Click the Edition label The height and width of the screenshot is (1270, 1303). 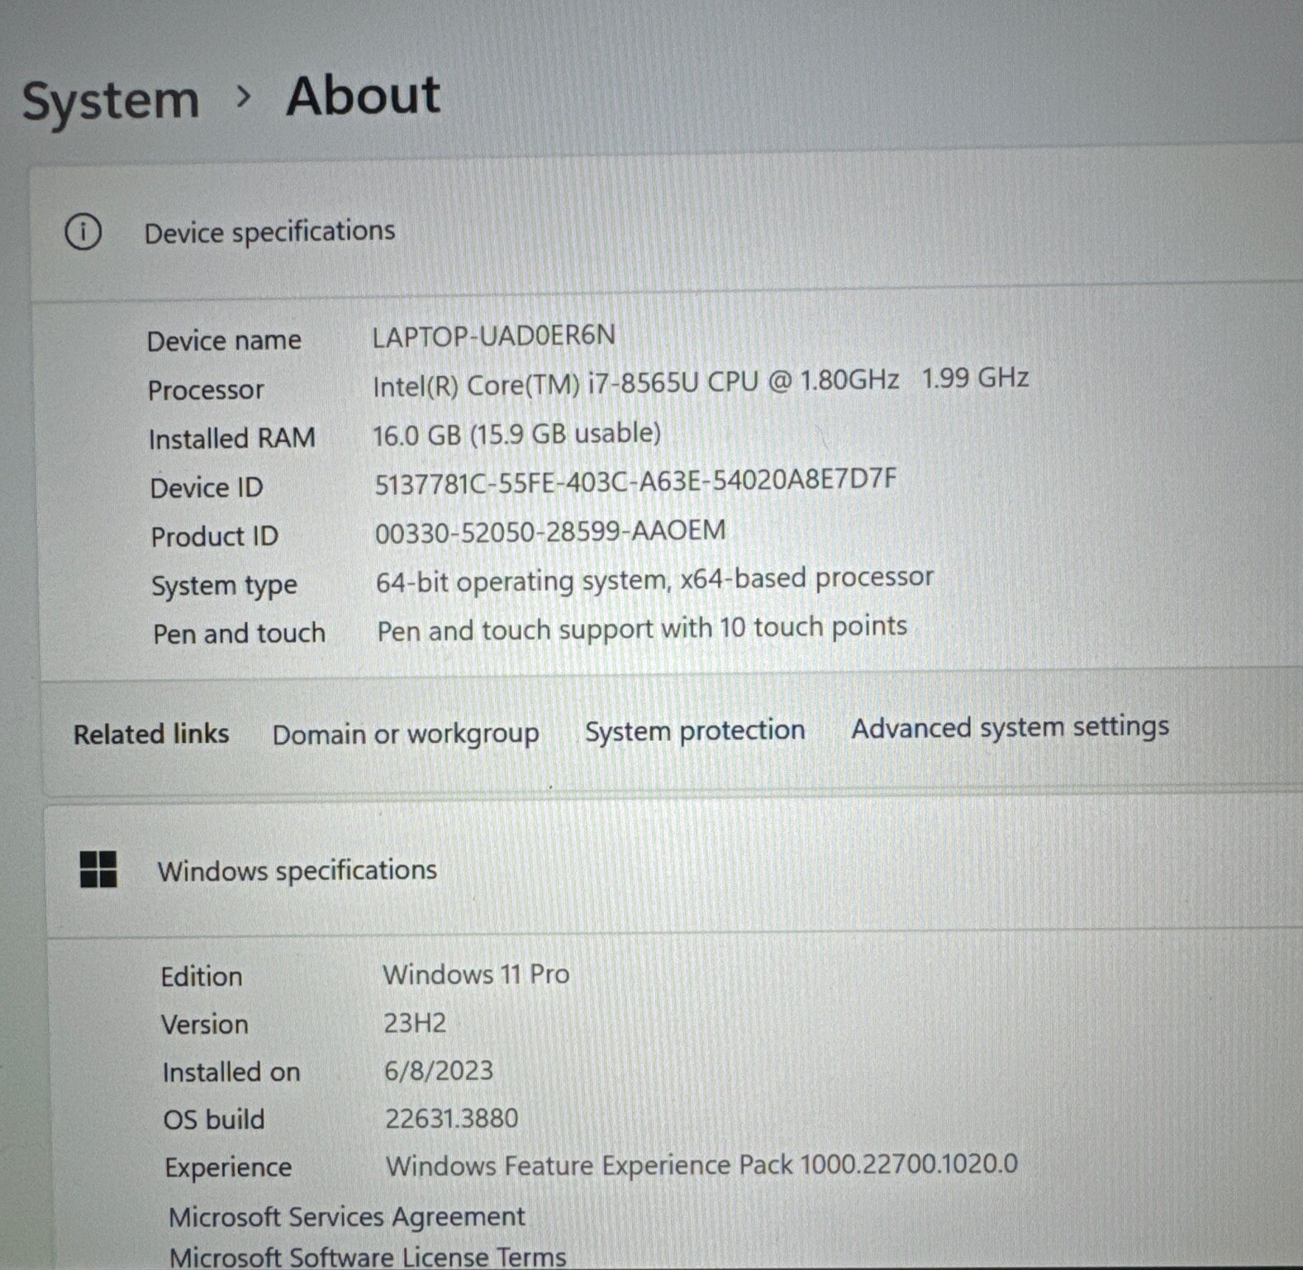coord(202,977)
